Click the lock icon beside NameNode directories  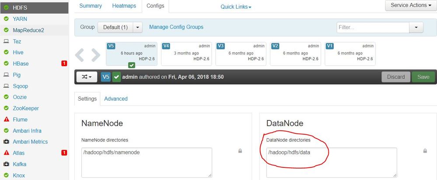pos(240,151)
